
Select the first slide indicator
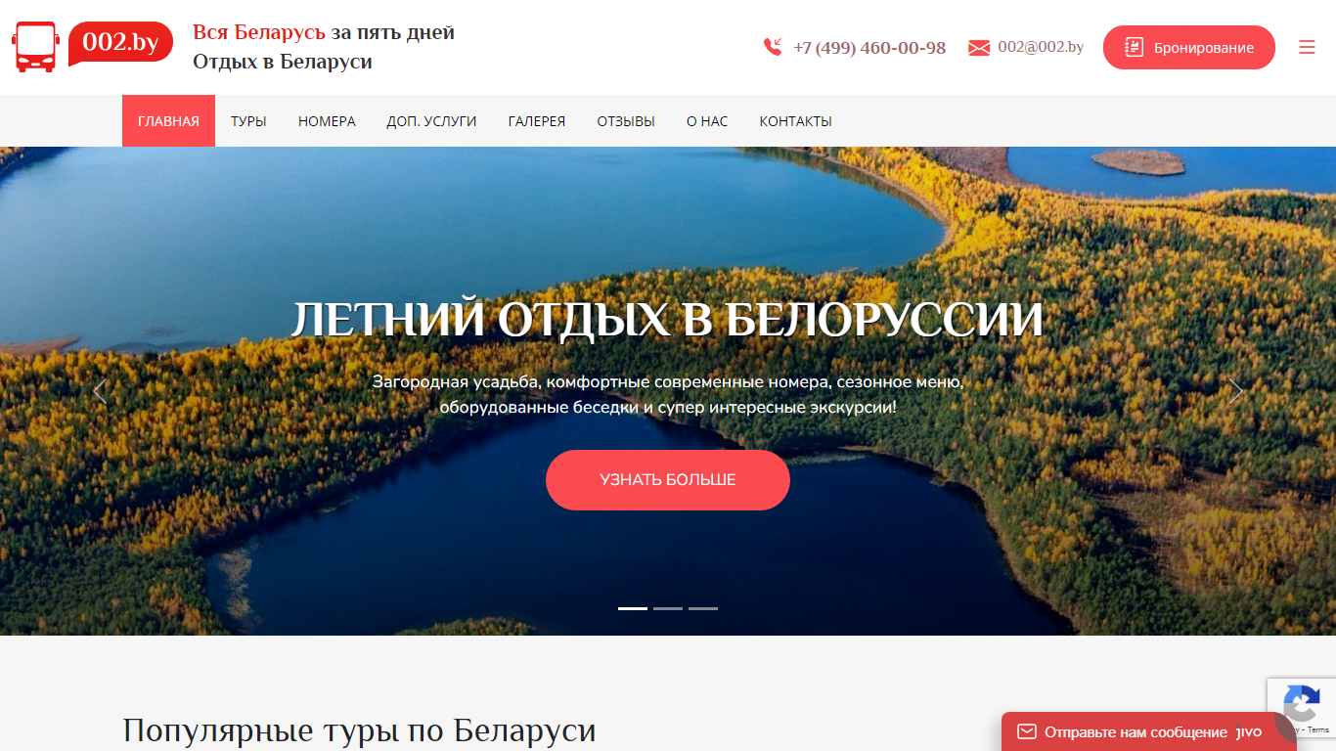[633, 608]
